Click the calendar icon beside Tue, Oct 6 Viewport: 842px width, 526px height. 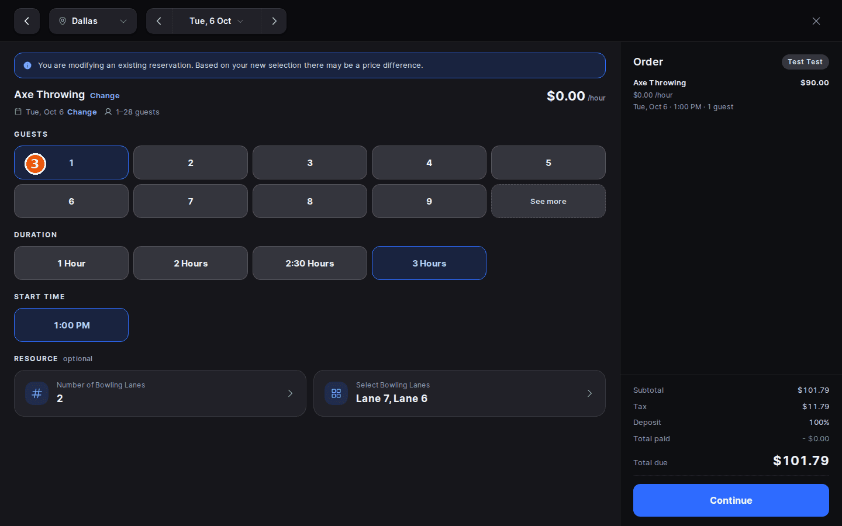point(18,112)
